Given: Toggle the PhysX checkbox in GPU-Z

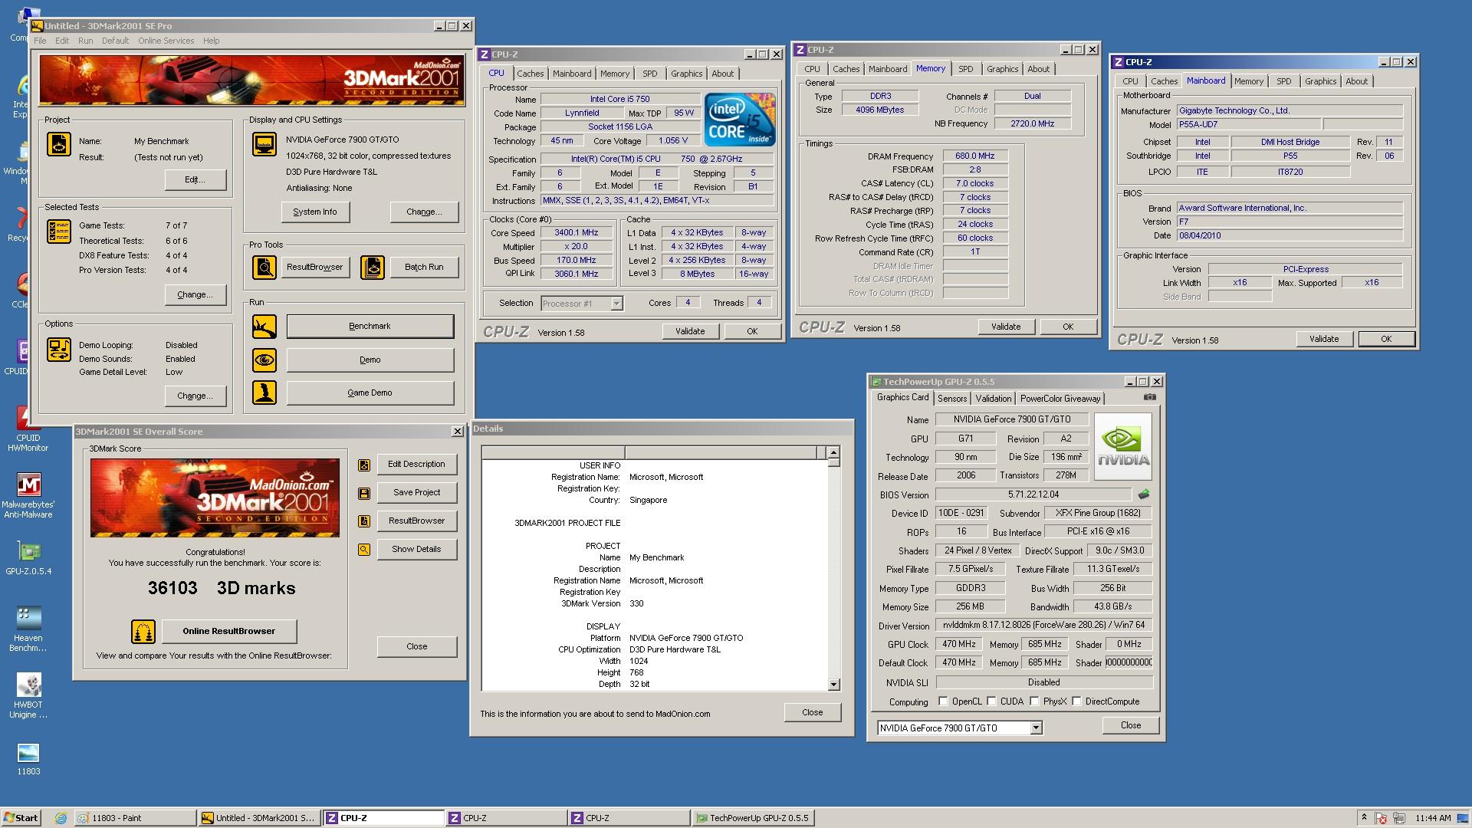Looking at the screenshot, I should point(1034,701).
